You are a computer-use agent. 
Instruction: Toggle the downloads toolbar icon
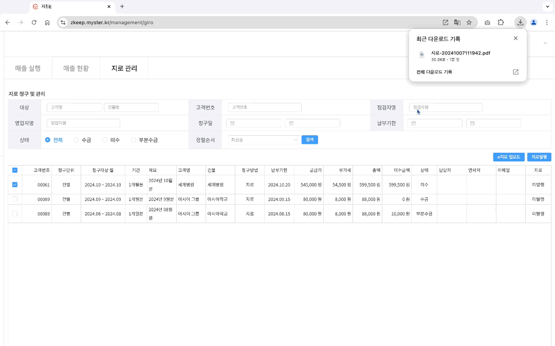point(520,22)
